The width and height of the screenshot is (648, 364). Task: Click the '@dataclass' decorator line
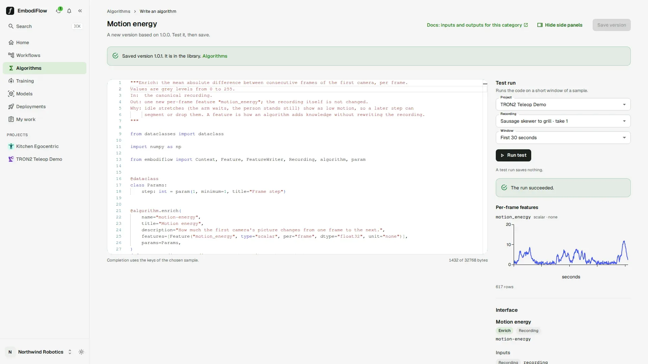click(x=144, y=179)
